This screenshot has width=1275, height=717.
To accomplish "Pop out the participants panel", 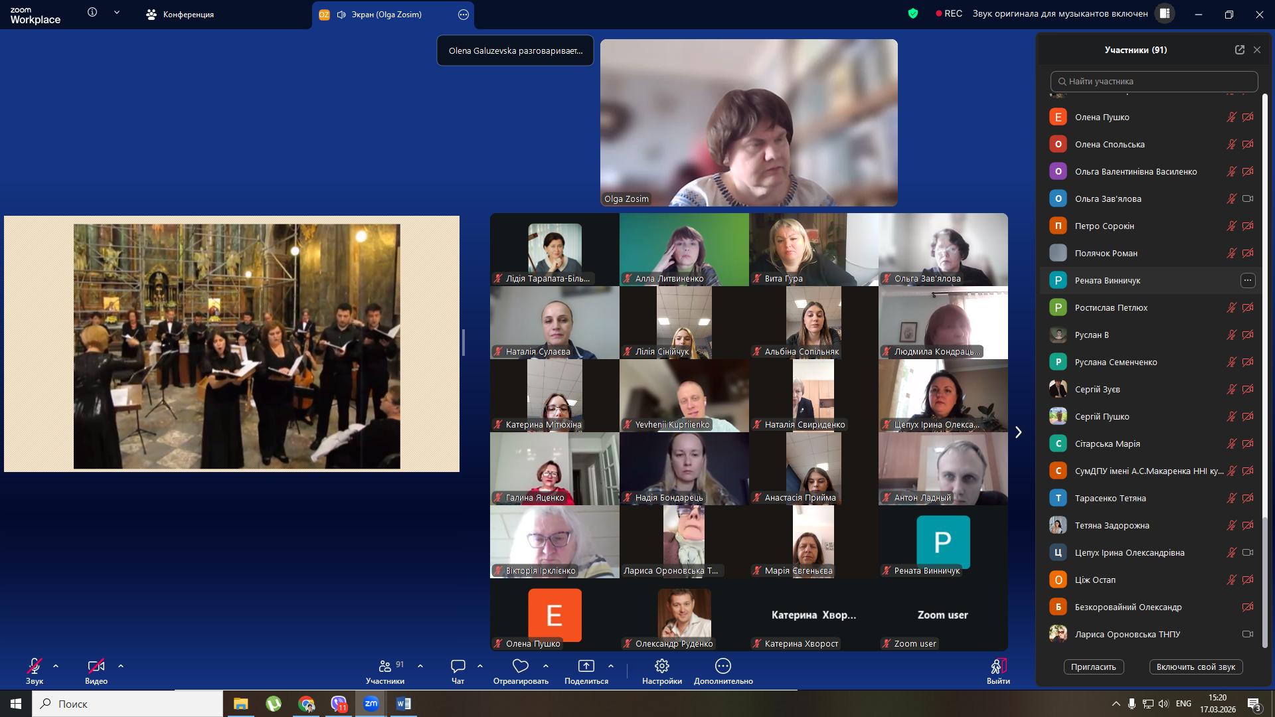I will [1239, 50].
